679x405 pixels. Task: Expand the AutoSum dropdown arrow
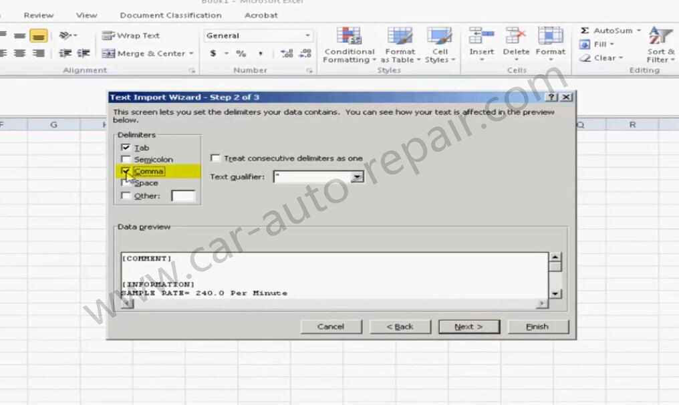pos(638,31)
